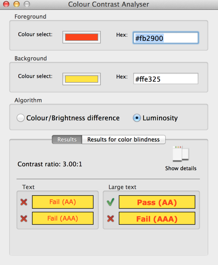Click the red cross beside Text Fail (AA)
Image resolution: width=218 pixels, height=265 pixels.
click(x=24, y=202)
